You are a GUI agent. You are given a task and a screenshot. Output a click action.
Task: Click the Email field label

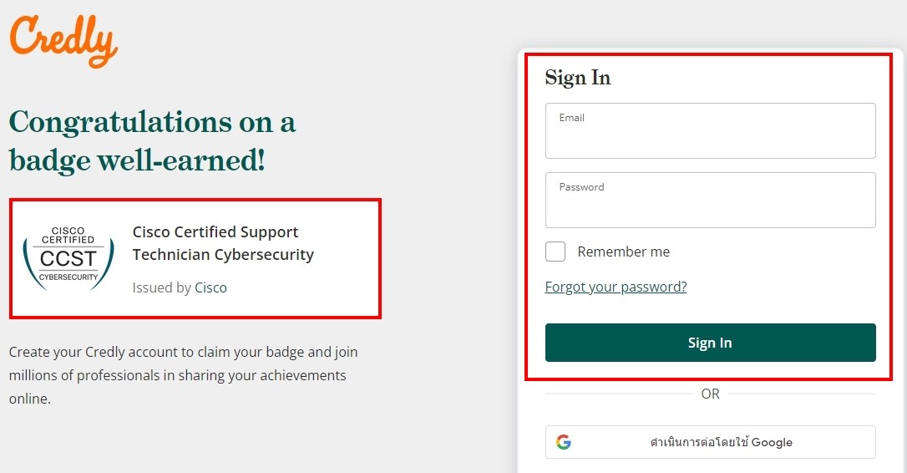(x=571, y=118)
